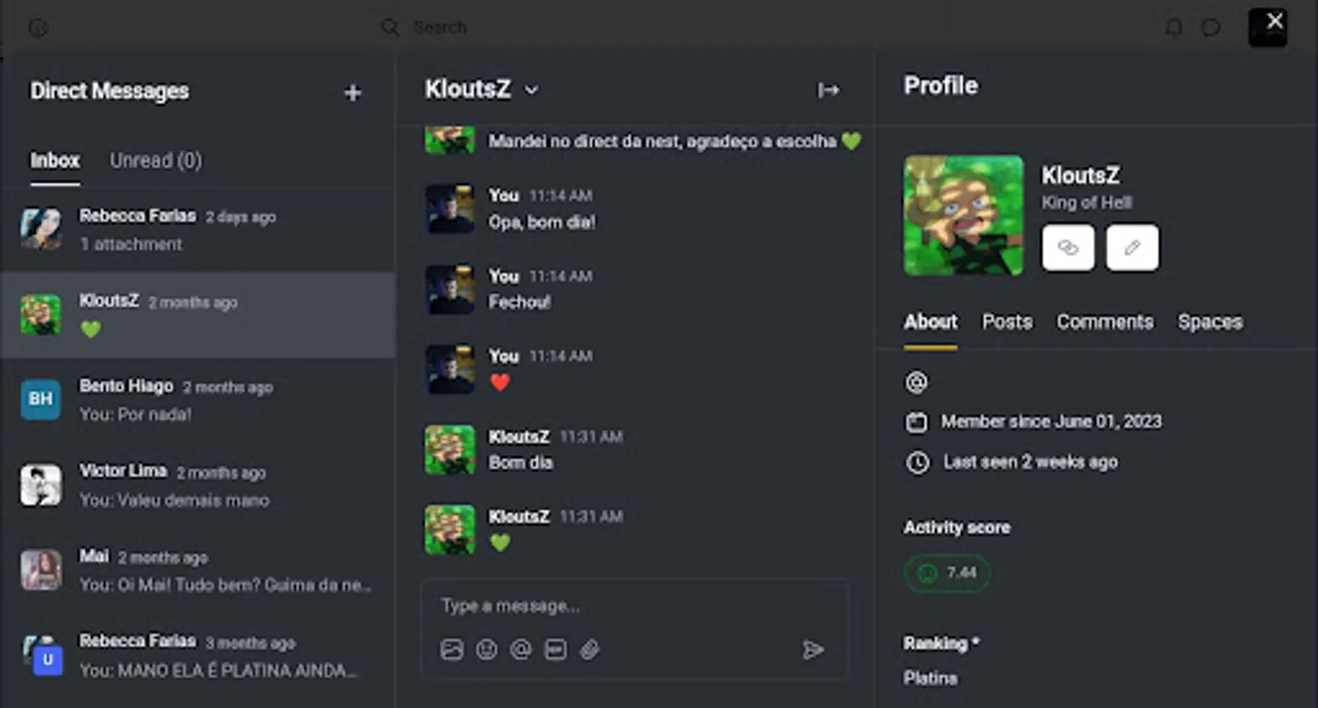
Task: Focus the Type a message field
Action: tap(634, 606)
